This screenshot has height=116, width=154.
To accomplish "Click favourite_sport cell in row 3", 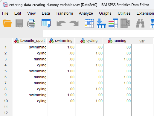I will [30, 59].
